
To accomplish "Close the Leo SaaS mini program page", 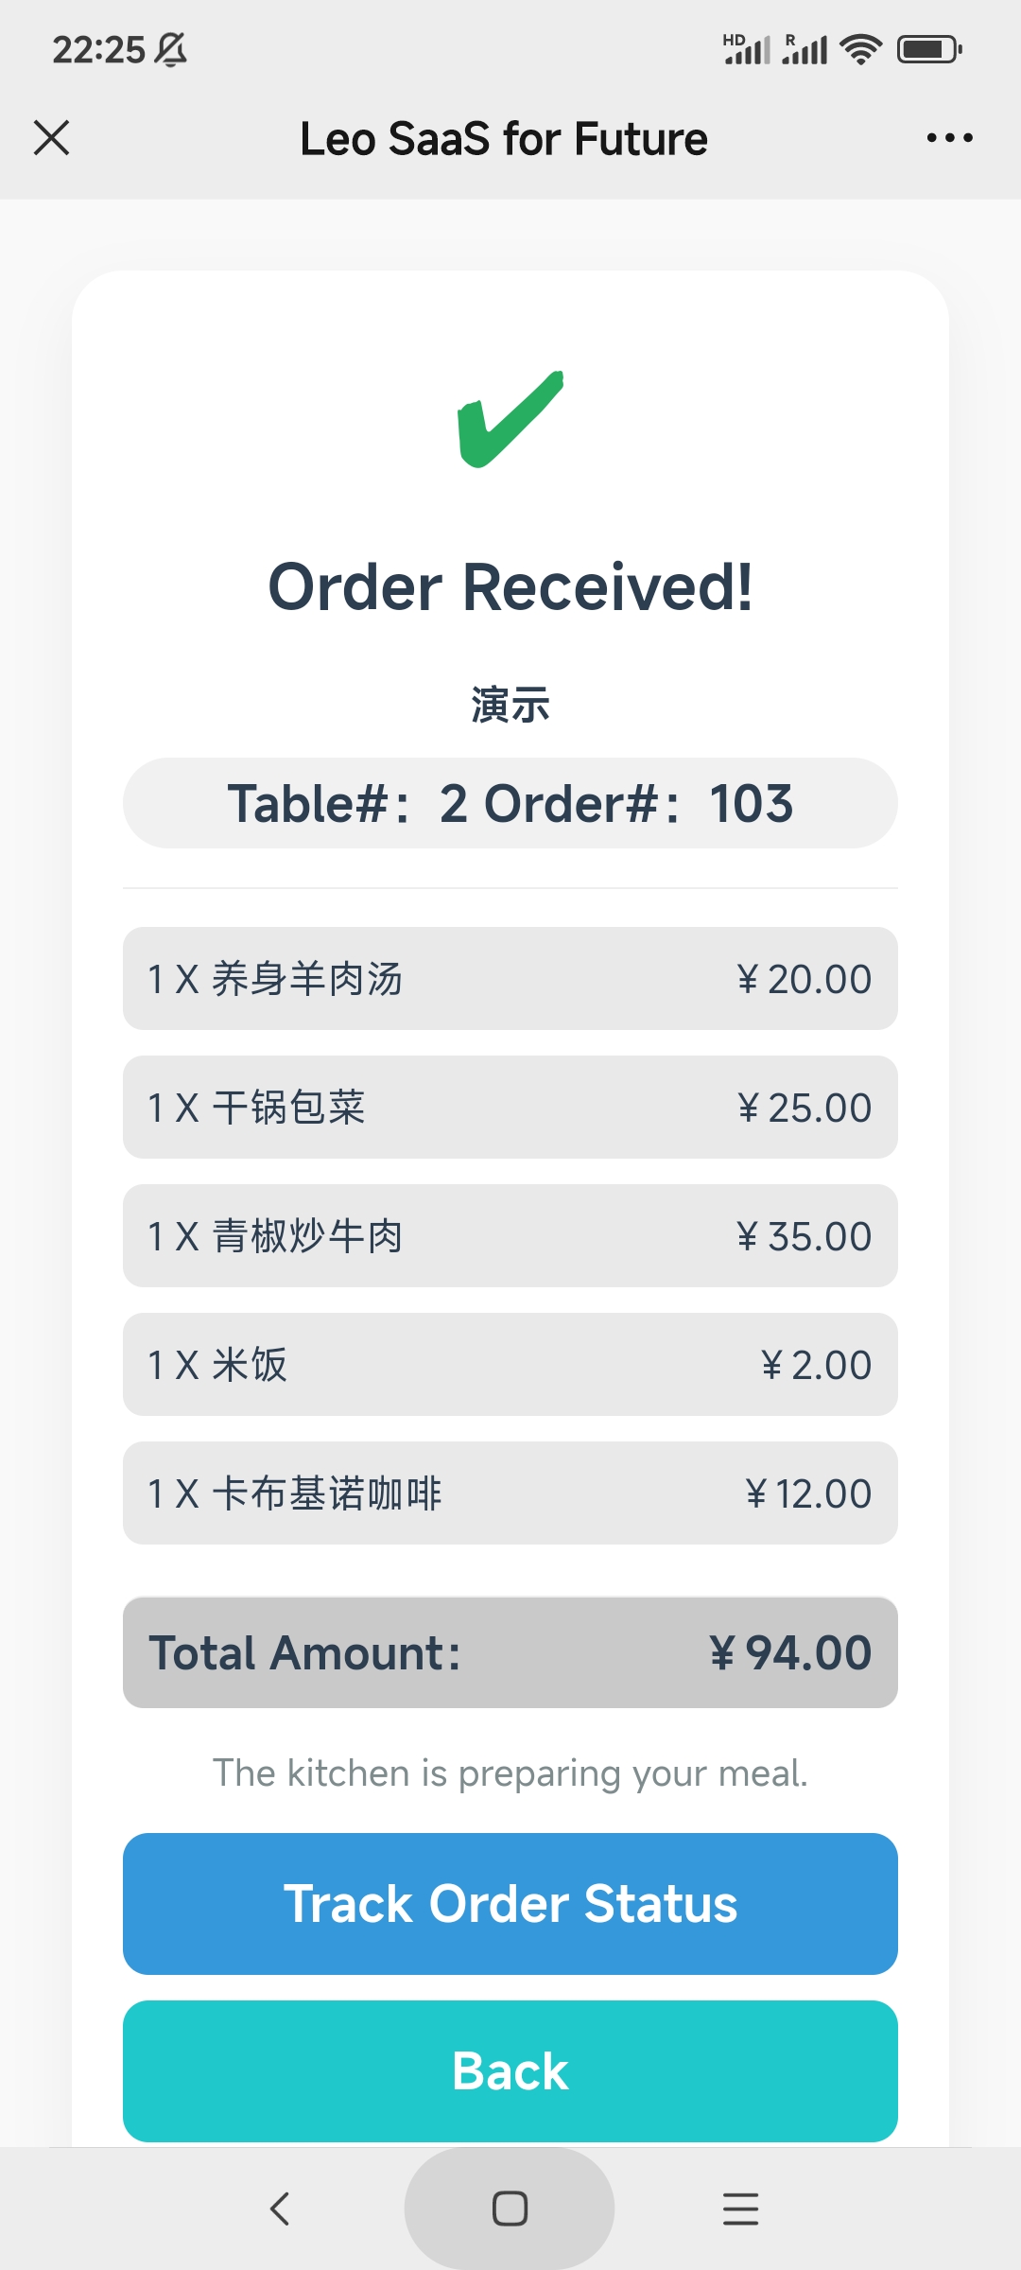I will (52, 138).
